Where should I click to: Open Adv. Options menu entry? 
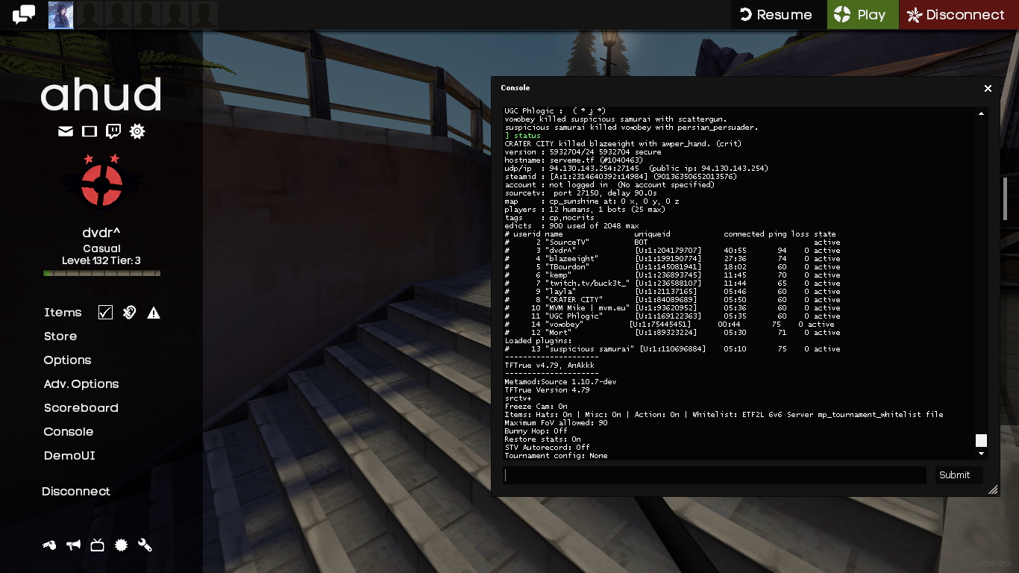pos(81,384)
